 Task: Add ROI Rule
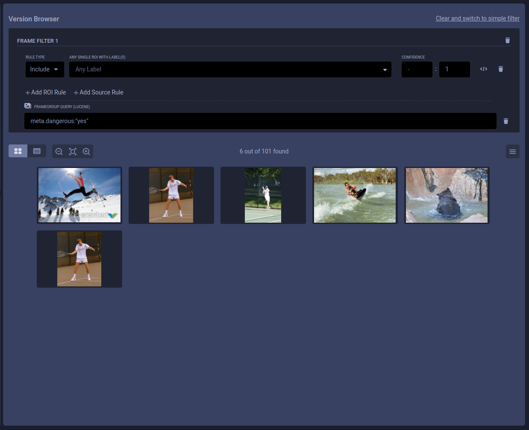click(x=46, y=92)
